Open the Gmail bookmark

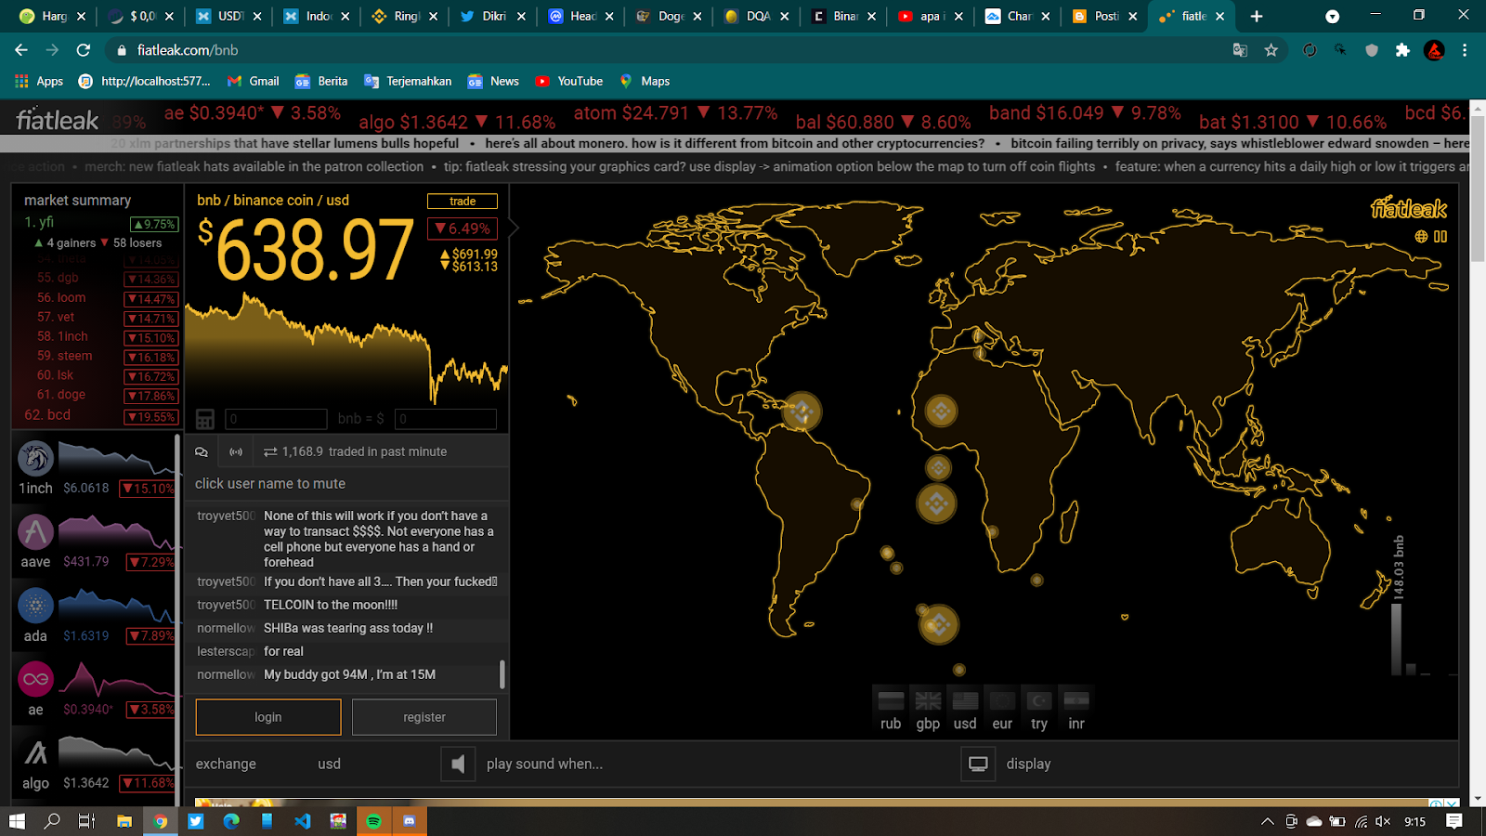[254, 81]
